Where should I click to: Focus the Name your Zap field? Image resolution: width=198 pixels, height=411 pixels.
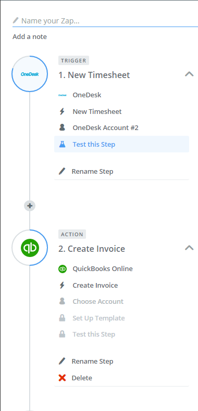105,21
